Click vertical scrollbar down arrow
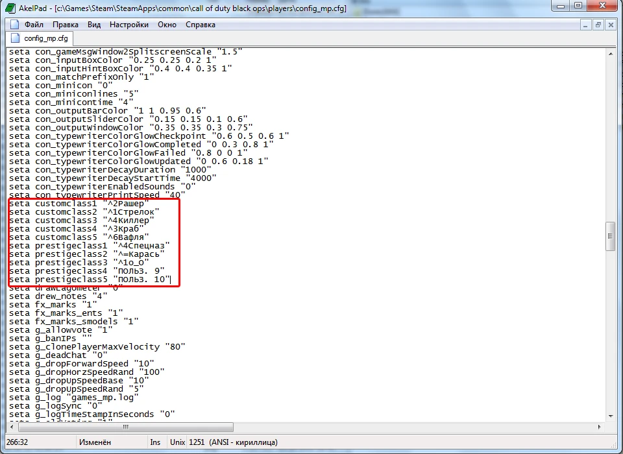The width and height of the screenshot is (623, 454). 611,416
